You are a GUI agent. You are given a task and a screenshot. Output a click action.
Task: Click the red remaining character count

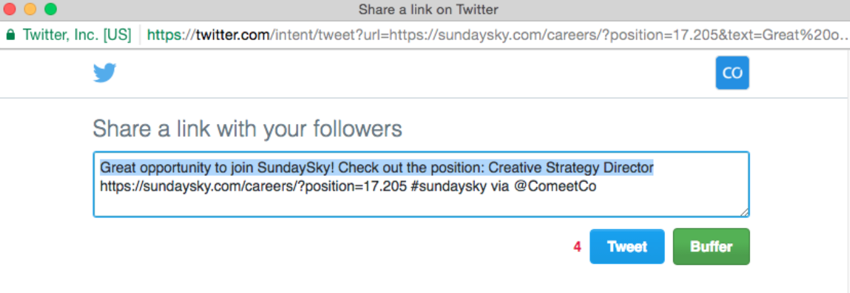tap(577, 247)
